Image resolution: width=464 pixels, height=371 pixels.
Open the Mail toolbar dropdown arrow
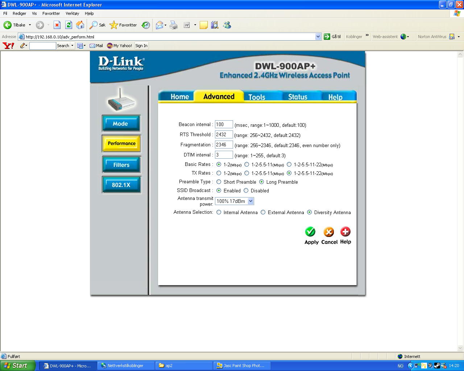[x=165, y=25]
